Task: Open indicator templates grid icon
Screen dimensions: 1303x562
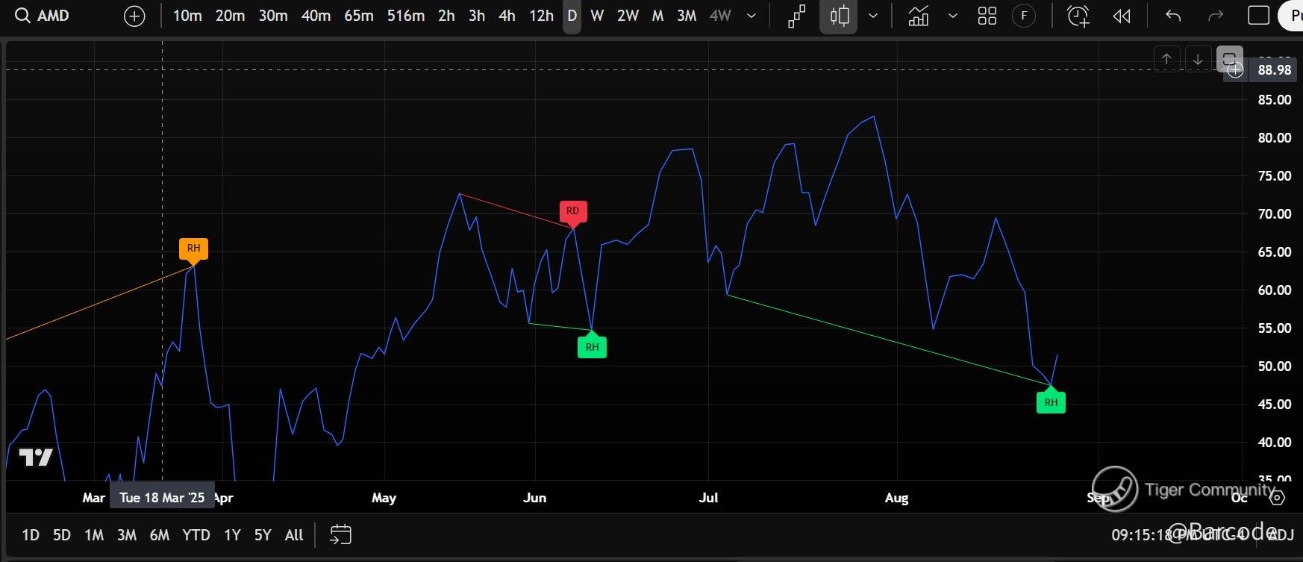Action: click(x=987, y=16)
